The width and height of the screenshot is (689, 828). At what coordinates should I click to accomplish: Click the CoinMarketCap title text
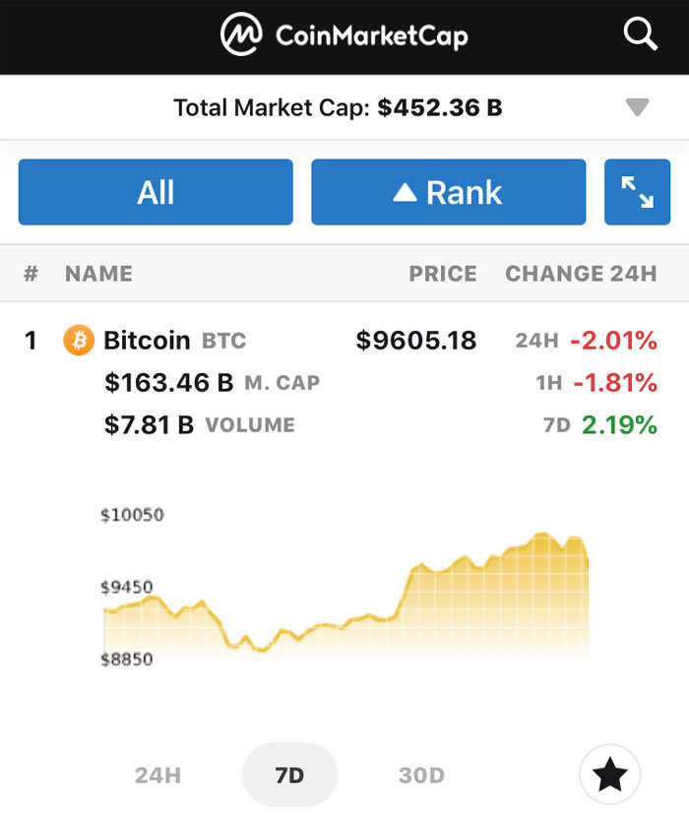click(x=372, y=35)
